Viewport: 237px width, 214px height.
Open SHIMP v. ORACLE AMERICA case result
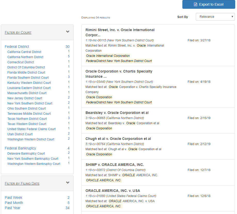(115, 165)
